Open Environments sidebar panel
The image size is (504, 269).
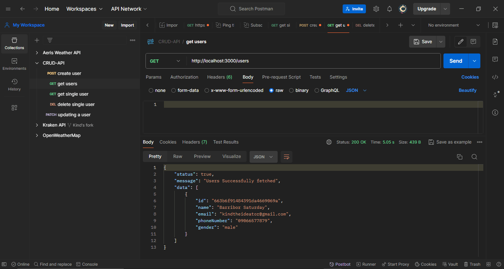[14, 64]
